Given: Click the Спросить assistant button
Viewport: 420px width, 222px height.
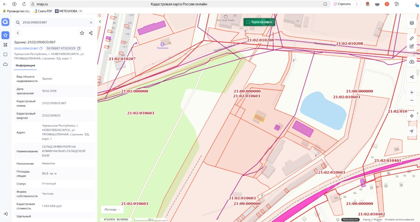Looking at the screenshot, I should click(342, 4).
